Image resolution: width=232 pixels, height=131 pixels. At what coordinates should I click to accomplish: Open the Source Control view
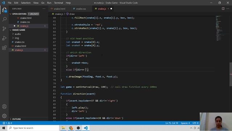tap(4, 29)
